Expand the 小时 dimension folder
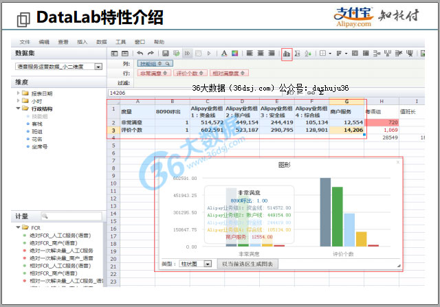The height and width of the screenshot is (307, 440). click(19, 100)
